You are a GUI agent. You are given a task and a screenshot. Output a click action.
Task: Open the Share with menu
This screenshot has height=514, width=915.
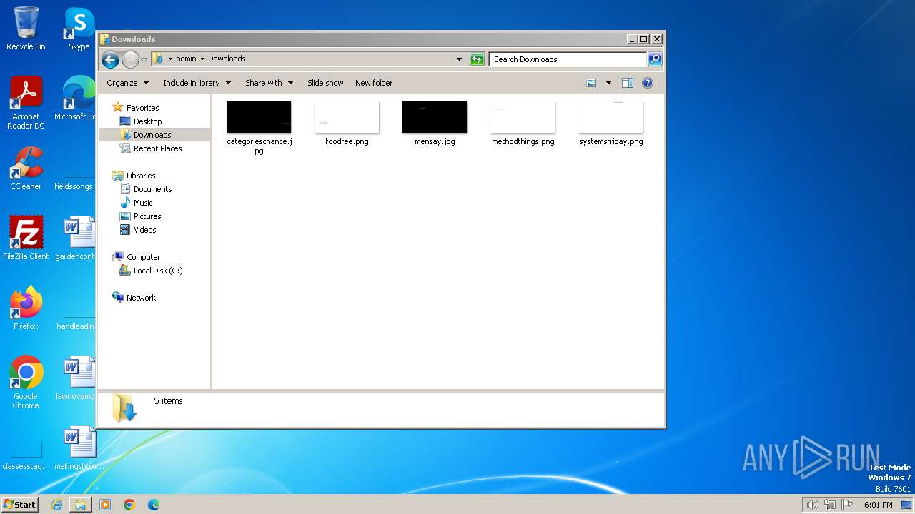click(x=269, y=83)
